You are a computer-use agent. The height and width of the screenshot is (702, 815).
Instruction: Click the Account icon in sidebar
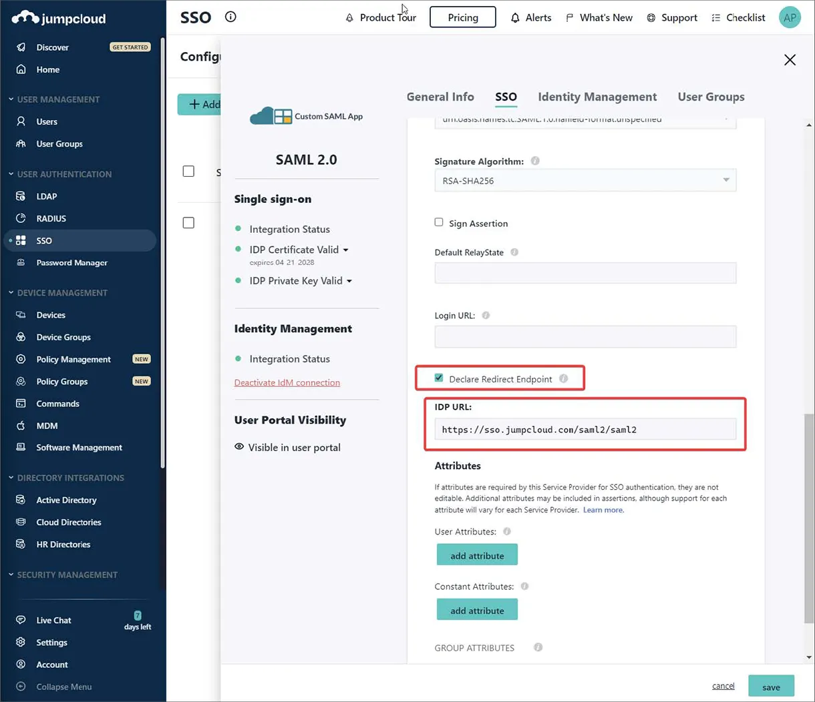21,665
